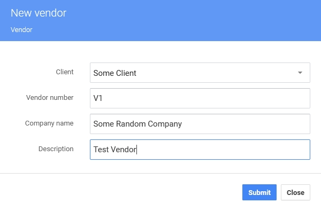This screenshot has width=321, height=211.
Task: Click blank area of Description field
Action: [223, 150]
